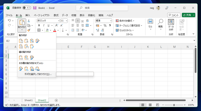Switch to the データ tab
The image size is (201, 111).
65,15
